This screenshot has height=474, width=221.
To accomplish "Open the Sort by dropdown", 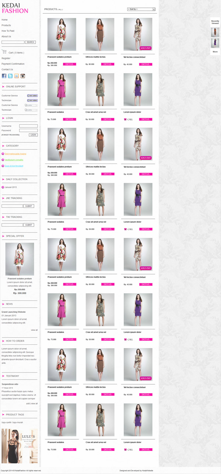I will tap(141, 9).
